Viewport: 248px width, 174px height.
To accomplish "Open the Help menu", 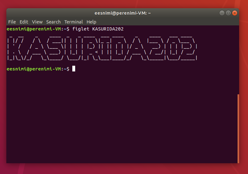I will [91, 22].
